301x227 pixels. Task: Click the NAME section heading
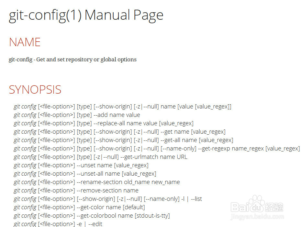(x=25, y=42)
